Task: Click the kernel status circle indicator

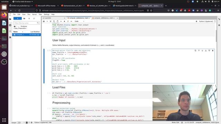Action: pyautogui.click(x=215, y=21)
